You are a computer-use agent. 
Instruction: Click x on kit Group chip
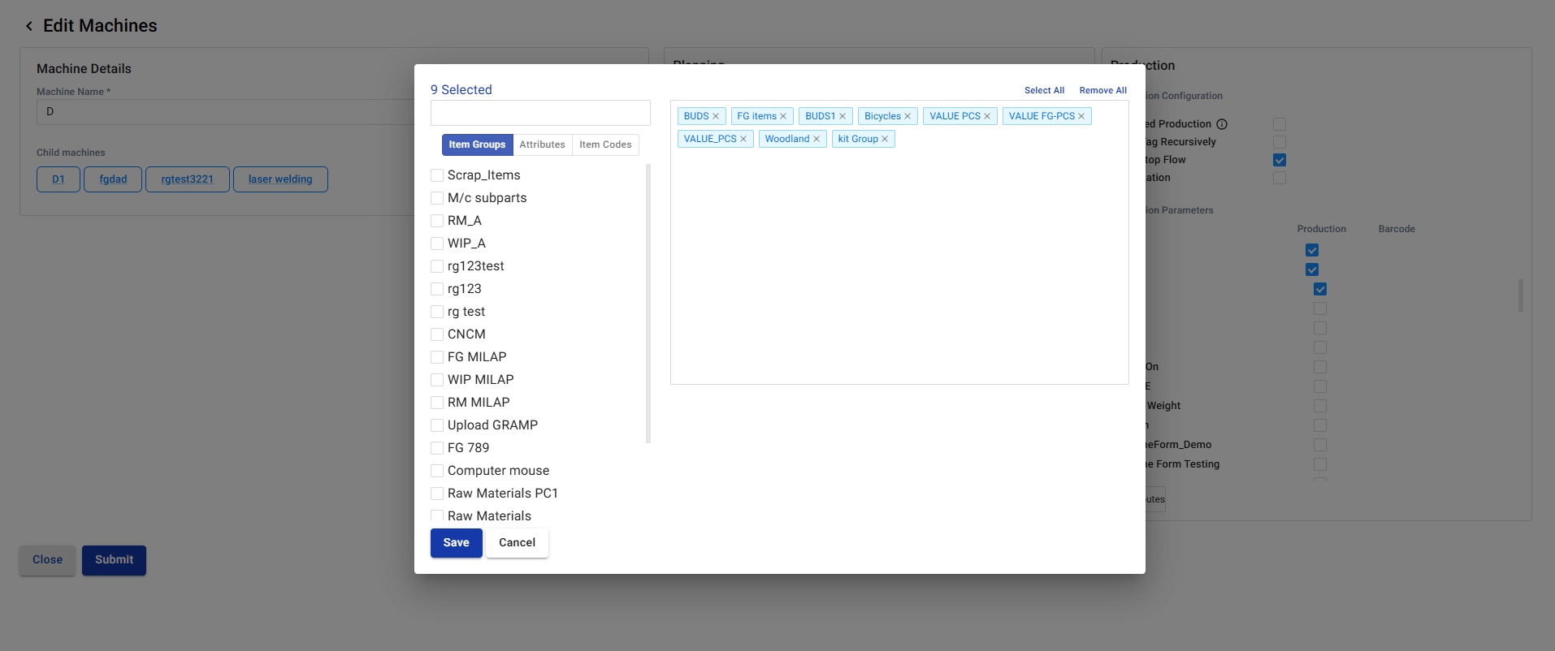click(x=885, y=140)
